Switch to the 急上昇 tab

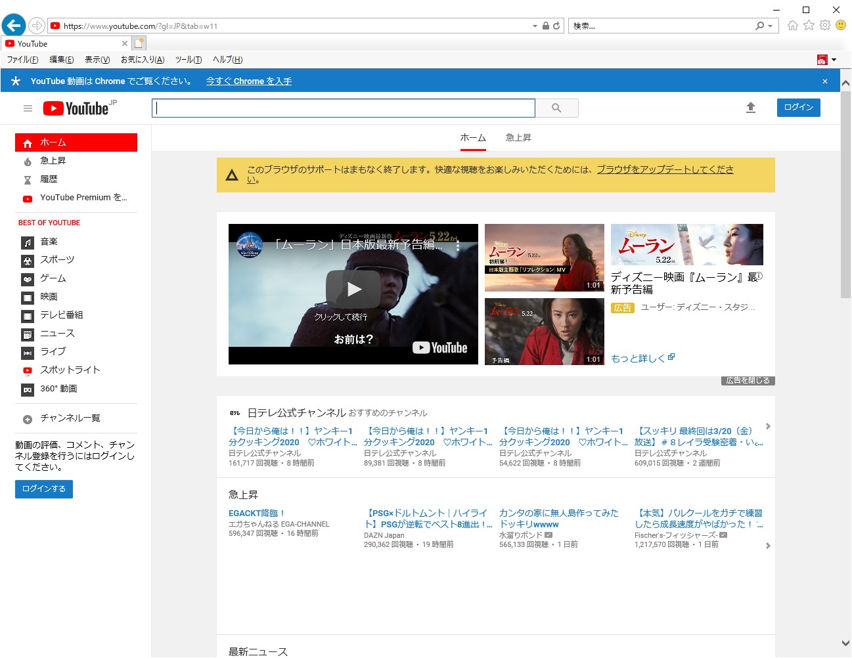518,138
